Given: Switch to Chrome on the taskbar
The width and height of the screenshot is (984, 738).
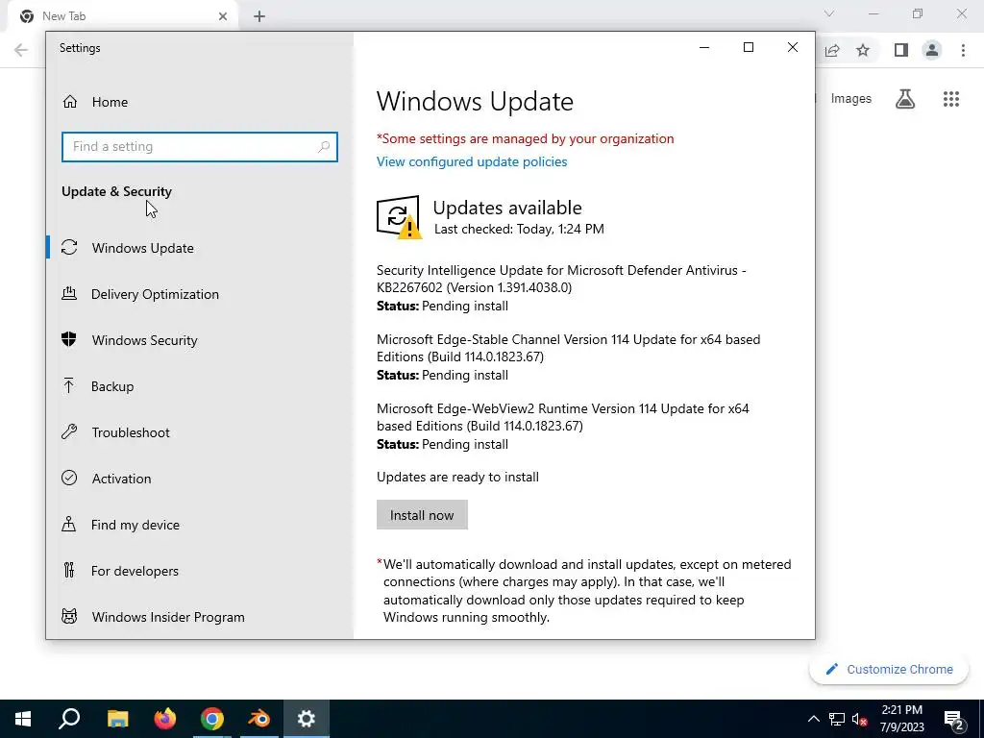Looking at the screenshot, I should coord(212,719).
